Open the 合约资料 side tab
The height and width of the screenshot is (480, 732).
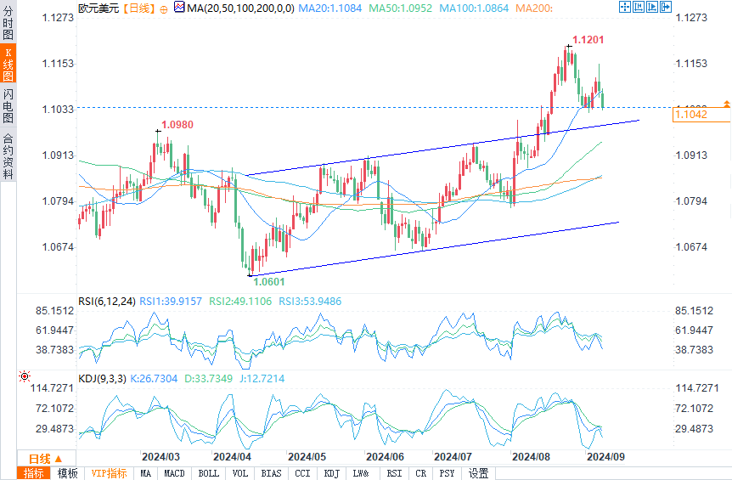(8, 156)
